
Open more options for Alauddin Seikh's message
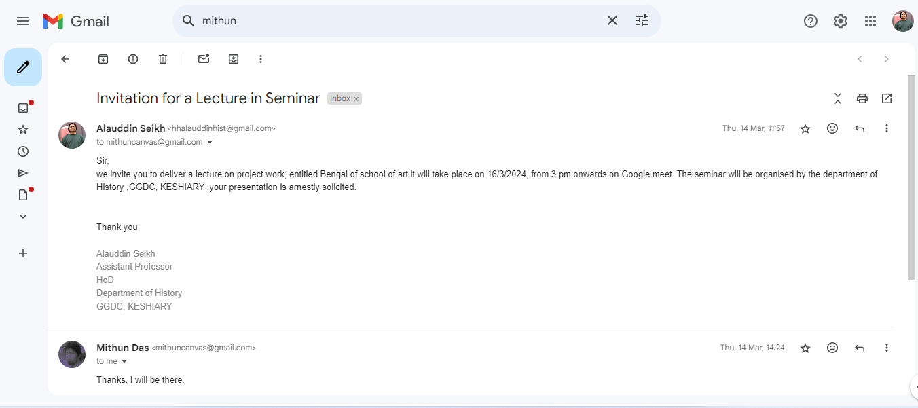pyautogui.click(x=887, y=128)
